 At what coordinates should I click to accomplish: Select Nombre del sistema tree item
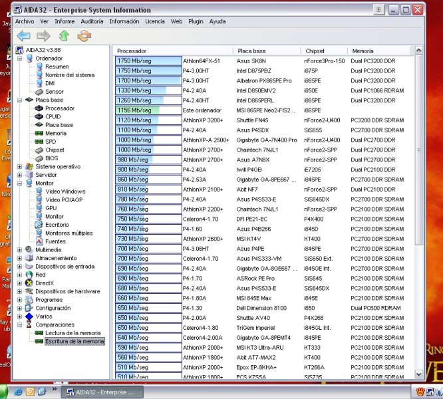coord(70,75)
